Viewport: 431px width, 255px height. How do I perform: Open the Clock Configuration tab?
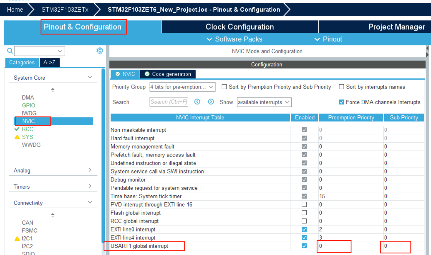[x=239, y=27]
